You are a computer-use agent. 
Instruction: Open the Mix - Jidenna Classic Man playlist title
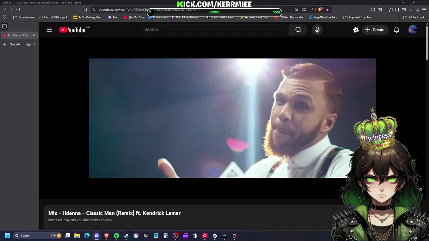114,213
